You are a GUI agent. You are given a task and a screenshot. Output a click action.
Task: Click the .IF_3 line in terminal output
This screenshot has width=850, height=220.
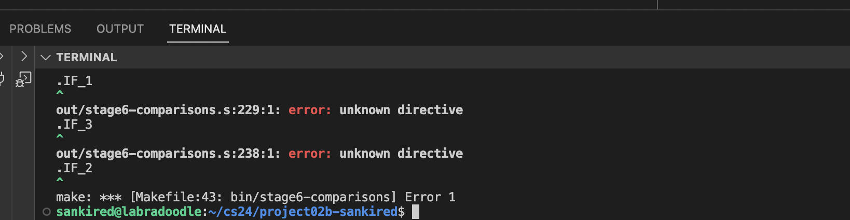coord(74,125)
